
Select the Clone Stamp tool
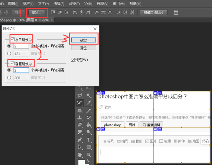pyautogui.click(x=79, y=118)
